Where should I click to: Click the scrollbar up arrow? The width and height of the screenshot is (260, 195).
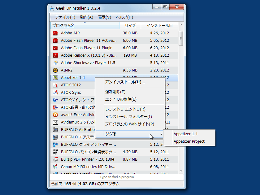coord(181,25)
